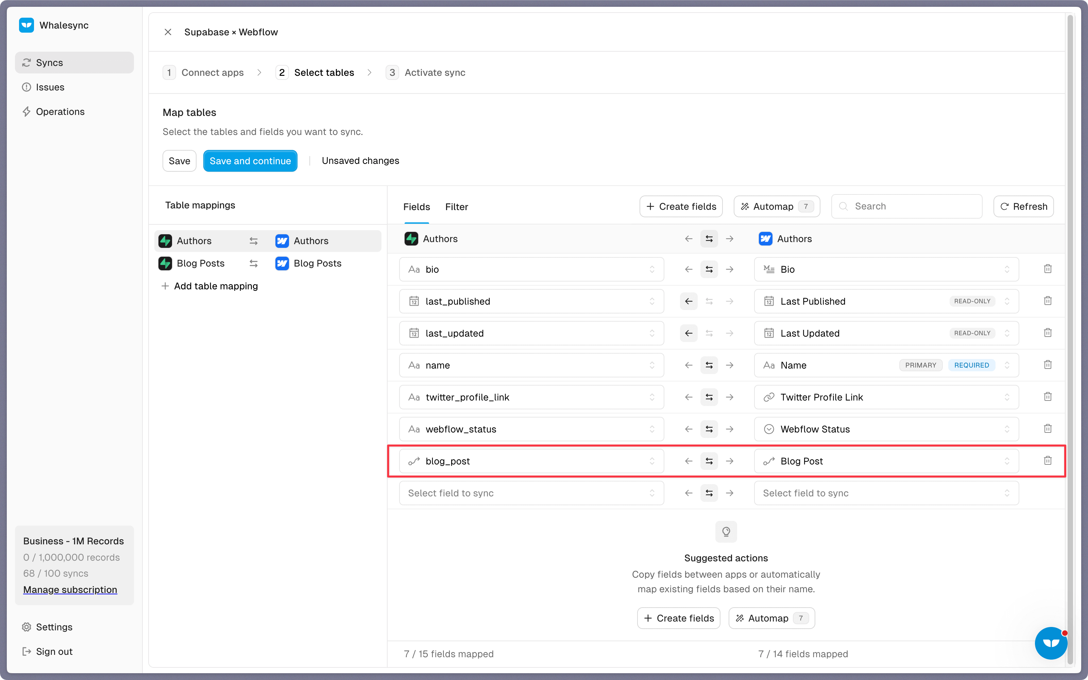This screenshot has height=680, width=1088.
Task: Open the Last Updated Webflow field dropdown
Action: click(886, 333)
